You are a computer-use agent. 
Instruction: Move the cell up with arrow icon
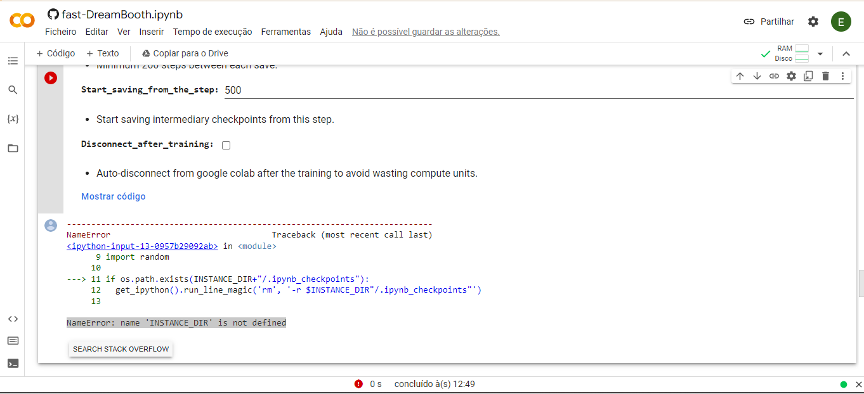[740, 75]
